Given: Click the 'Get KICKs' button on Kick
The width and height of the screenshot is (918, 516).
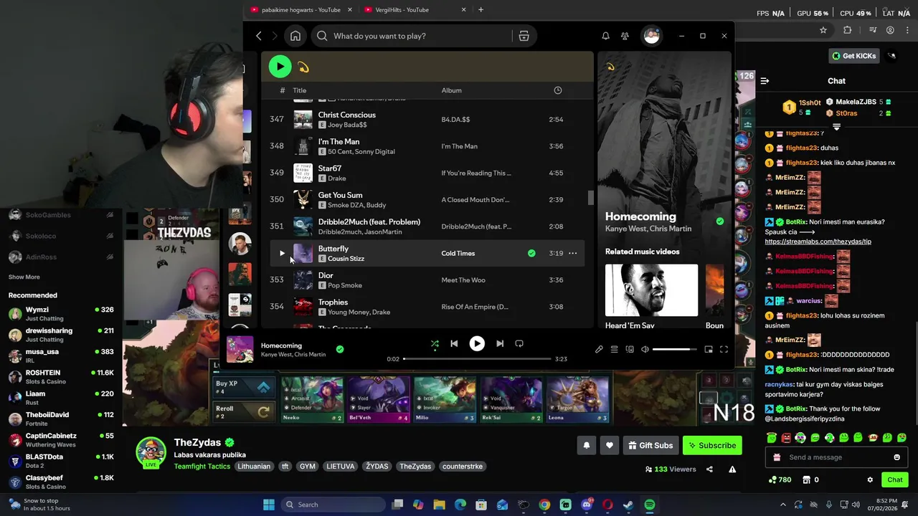Looking at the screenshot, I should point(853,56).
